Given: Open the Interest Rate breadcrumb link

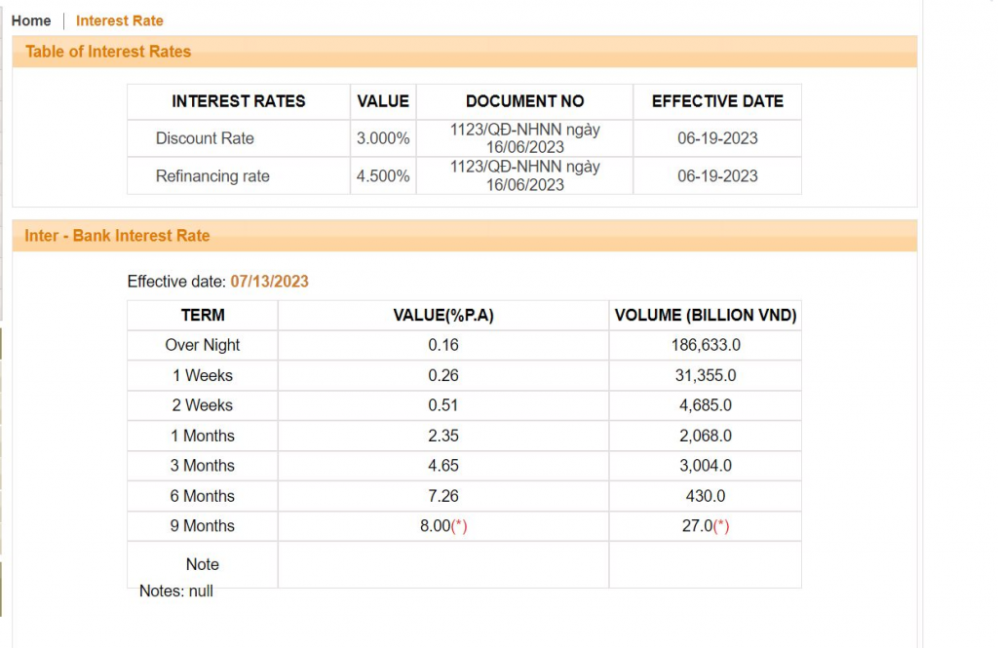Looking at the screenshot, I should point(119,20).
